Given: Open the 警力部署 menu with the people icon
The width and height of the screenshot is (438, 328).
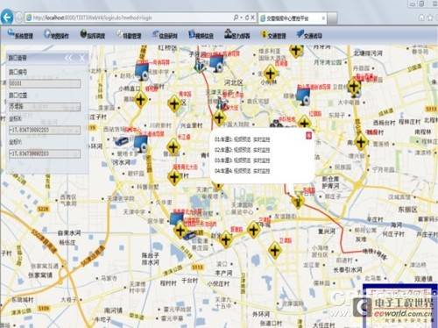Looking at the screenshot, I should click(x=237, y=35).
